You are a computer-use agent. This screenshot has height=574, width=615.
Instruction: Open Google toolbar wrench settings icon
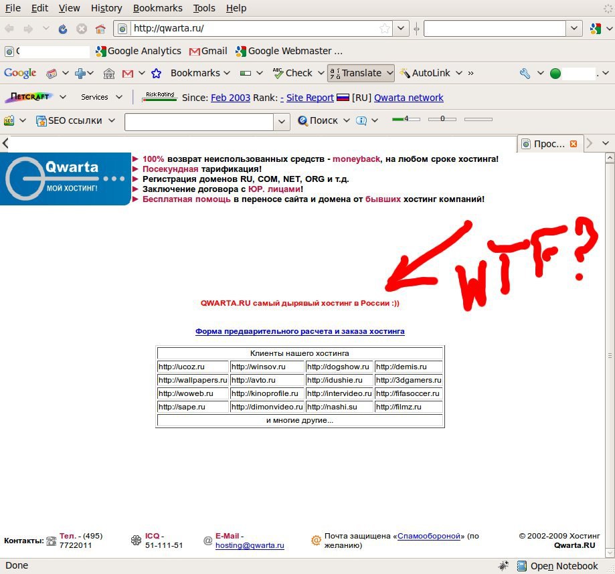pos(525,74)
